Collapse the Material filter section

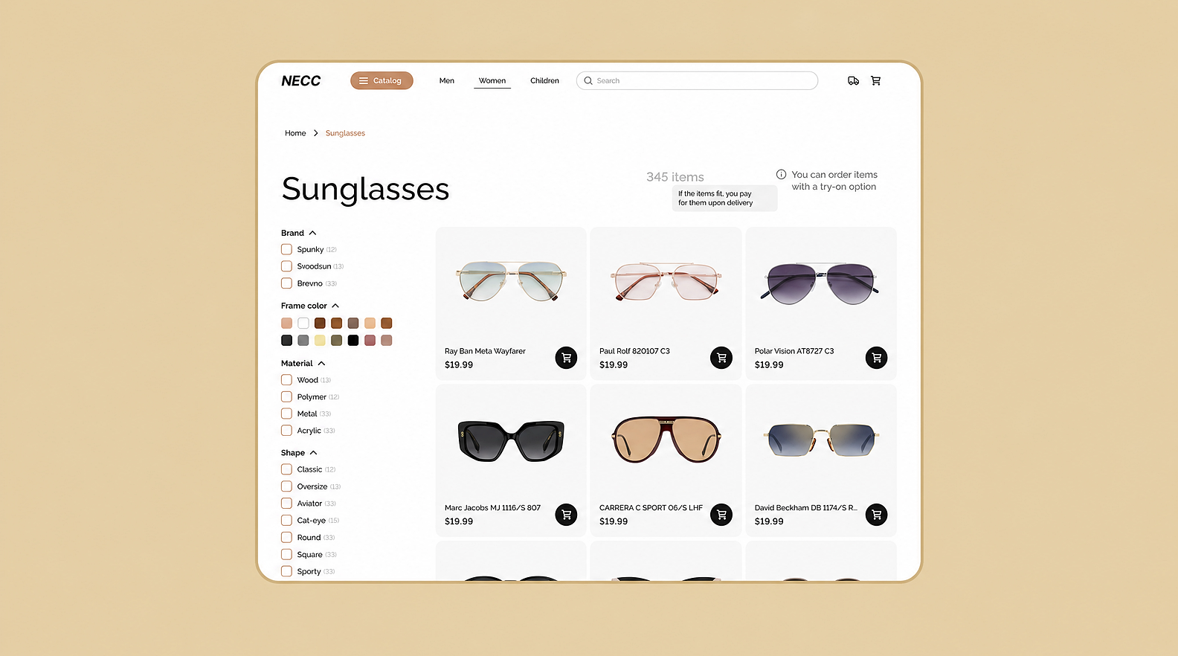coord(321,364)
